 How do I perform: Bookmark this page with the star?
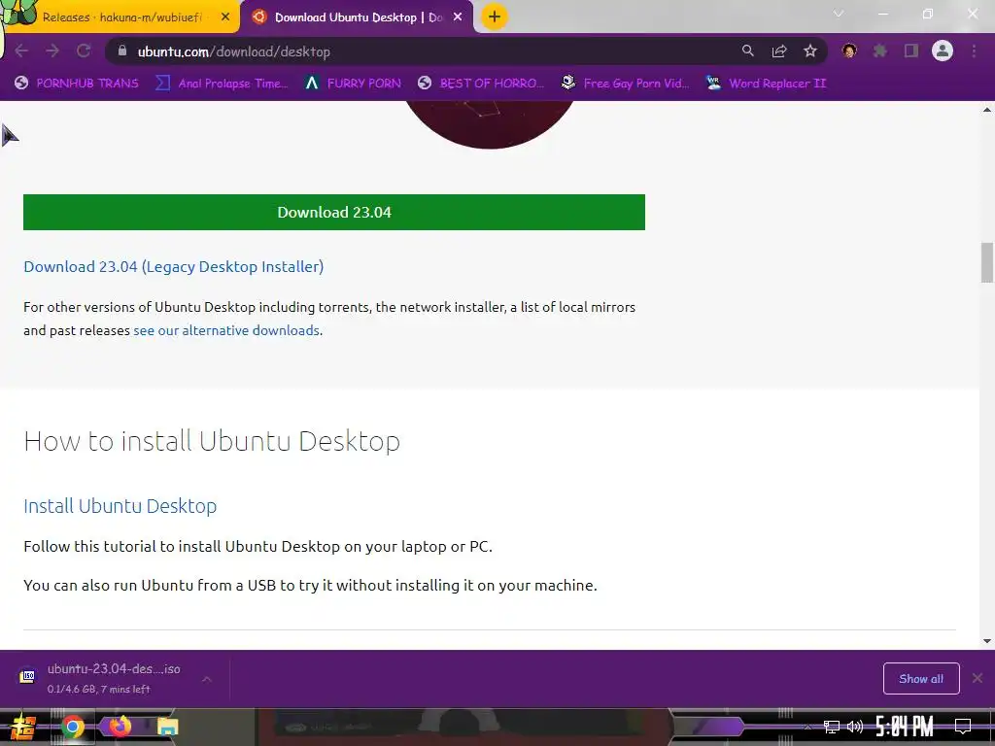click(x=810, y=51)
